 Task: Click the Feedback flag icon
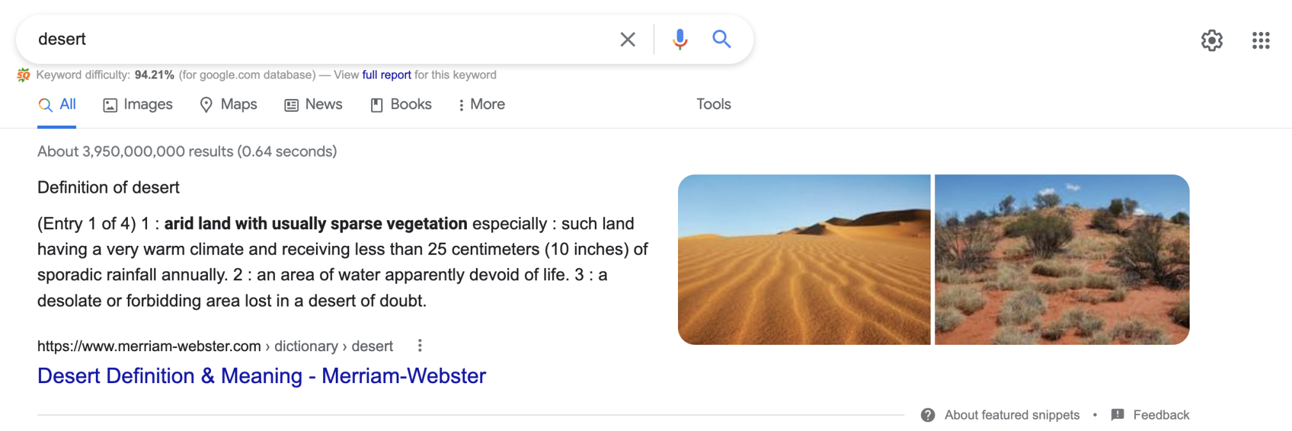click(1117, 415)
